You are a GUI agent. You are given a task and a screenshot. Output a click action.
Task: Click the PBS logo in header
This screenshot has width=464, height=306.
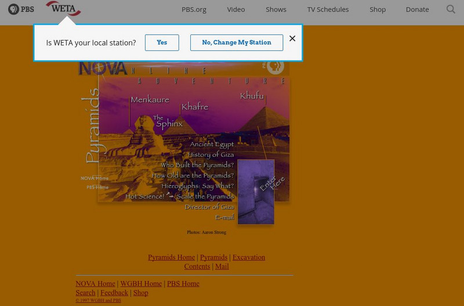(x=21, y=9)
